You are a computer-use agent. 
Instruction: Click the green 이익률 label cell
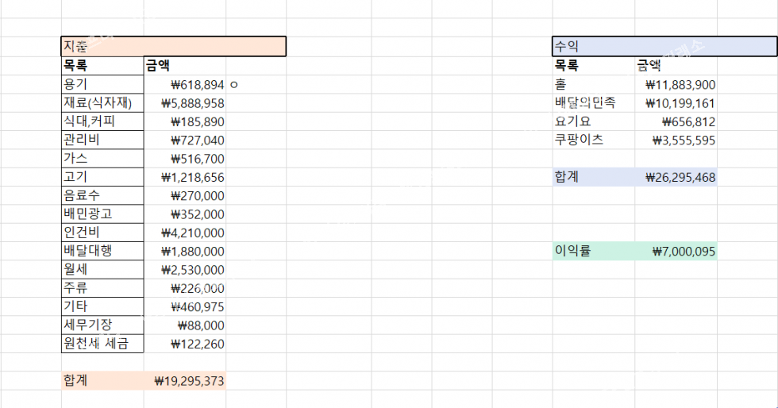tap(592, 252)
